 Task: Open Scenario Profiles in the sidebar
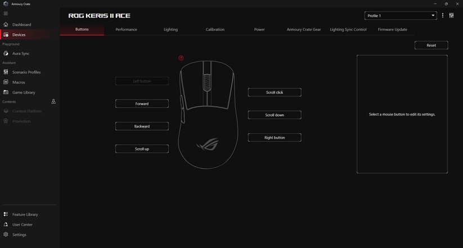click(29, 72)
